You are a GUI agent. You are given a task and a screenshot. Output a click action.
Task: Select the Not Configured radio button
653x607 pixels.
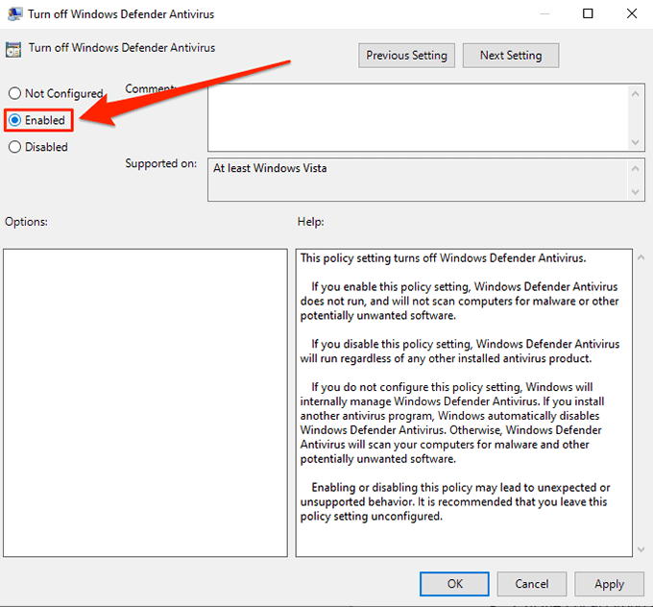[15, 93]
